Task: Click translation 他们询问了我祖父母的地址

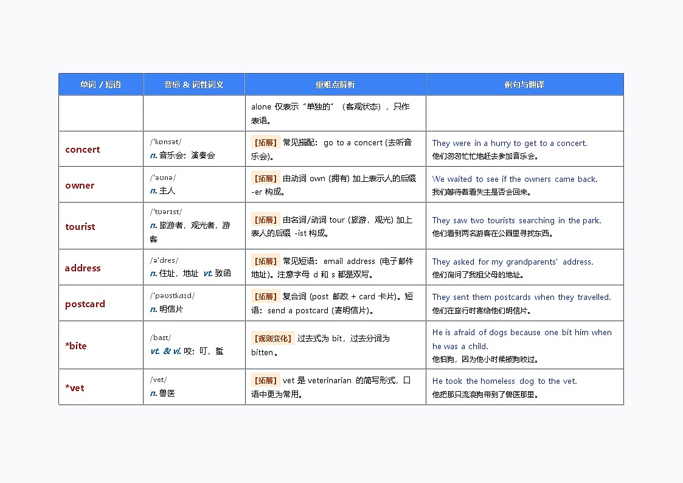Action: 478,275
